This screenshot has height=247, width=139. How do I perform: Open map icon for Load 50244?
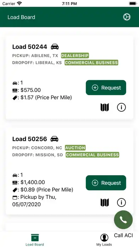[x=105, y=108]
